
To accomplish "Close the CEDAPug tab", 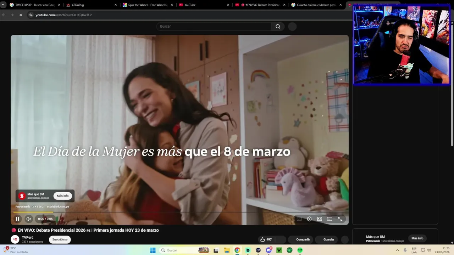I will click(116, 5).
